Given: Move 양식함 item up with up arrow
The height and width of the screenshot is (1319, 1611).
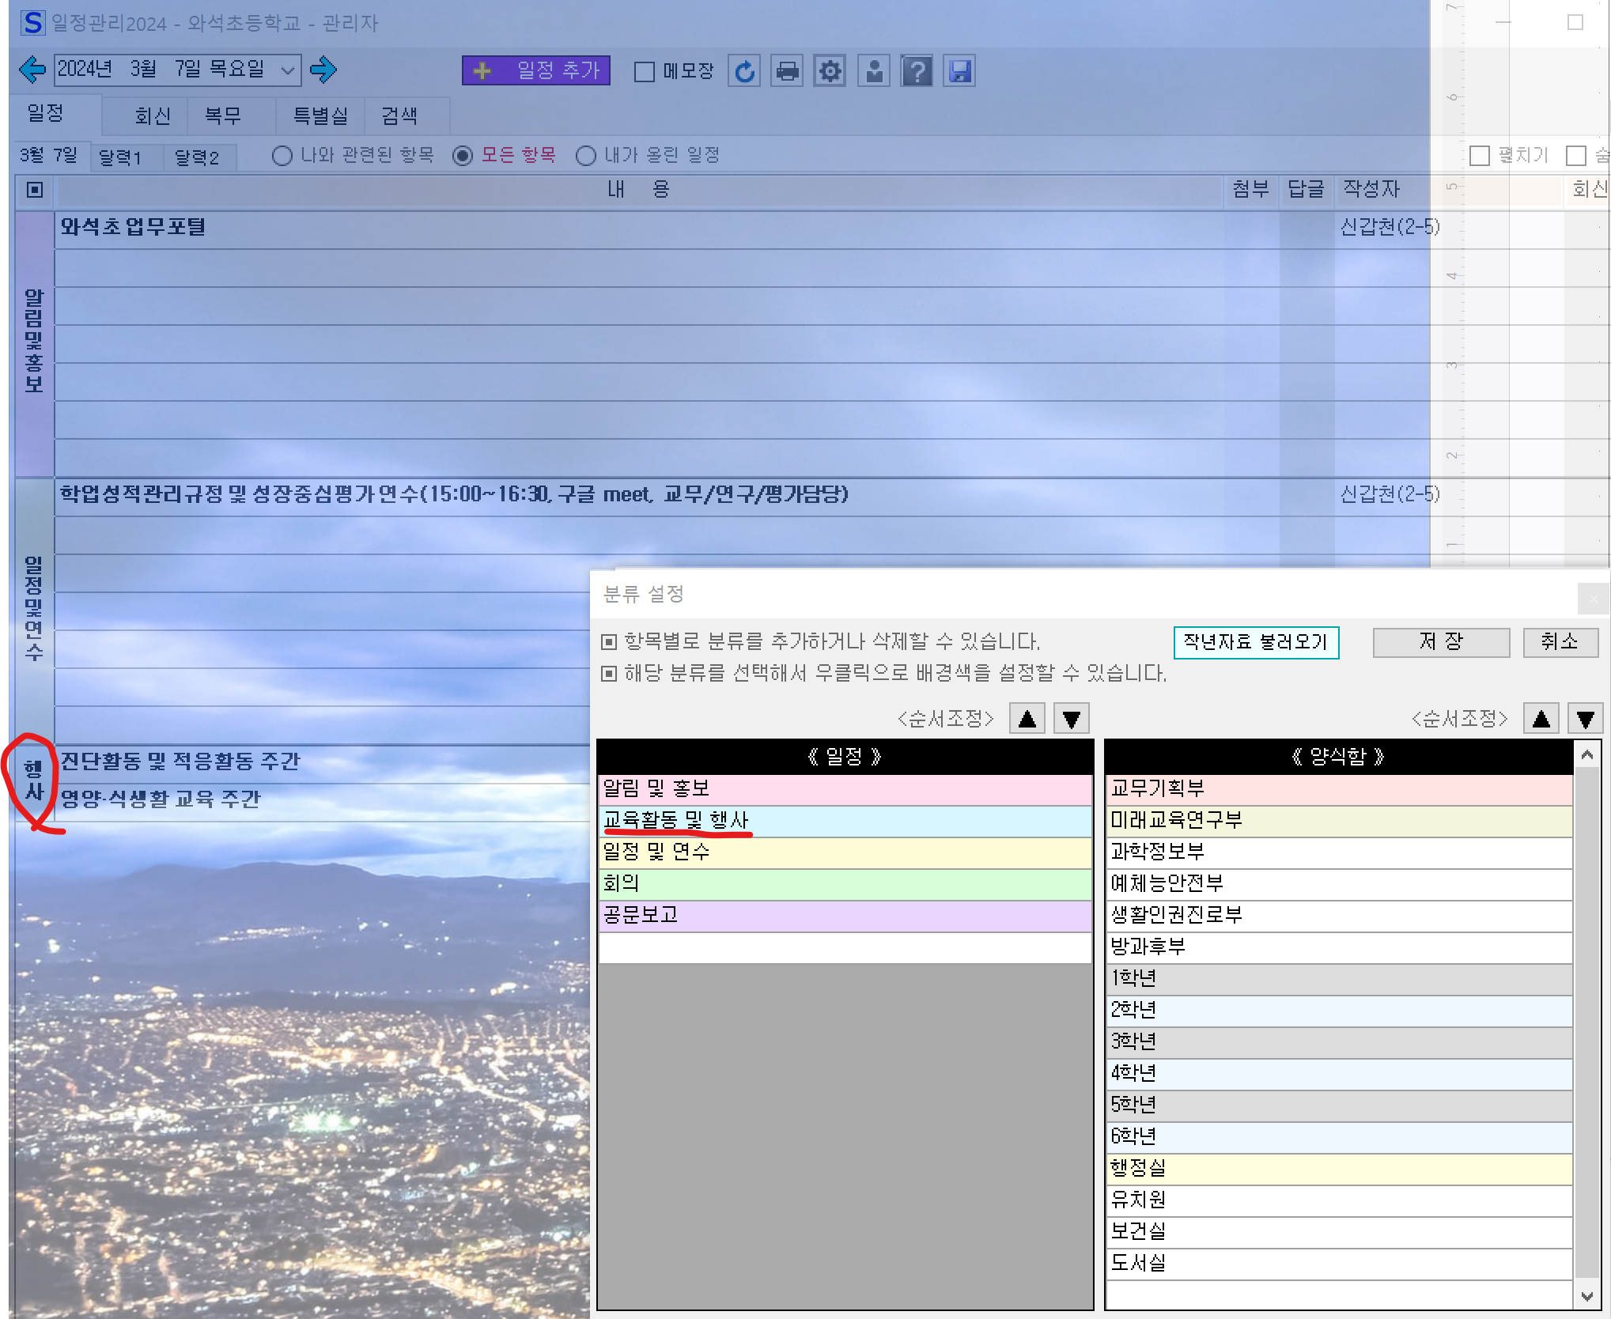Looking at the screenshot, I should (1541, 719).
